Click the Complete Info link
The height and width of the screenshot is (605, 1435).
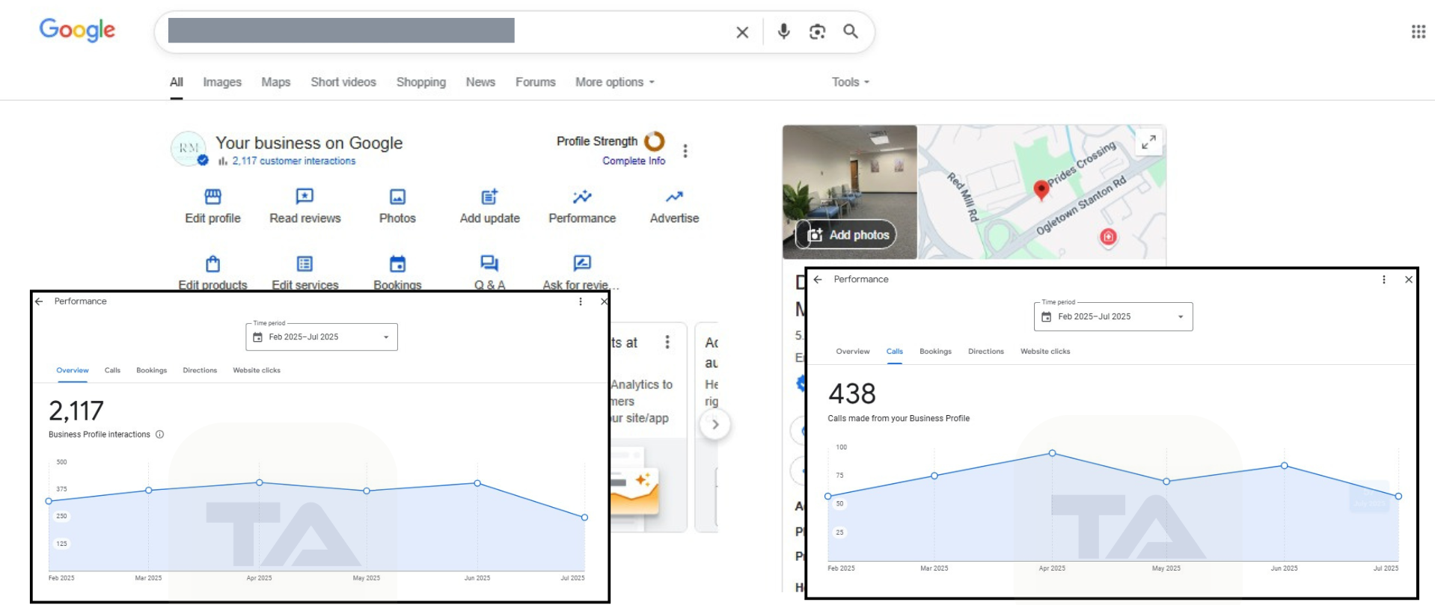633,161
